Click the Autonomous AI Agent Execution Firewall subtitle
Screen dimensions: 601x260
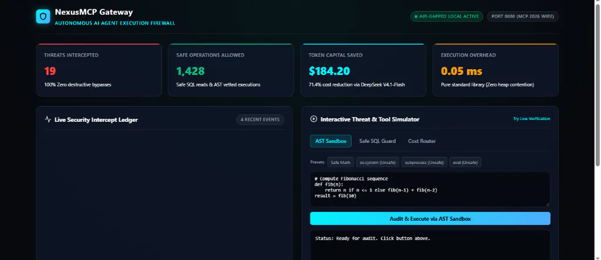(x=115, y=23)
